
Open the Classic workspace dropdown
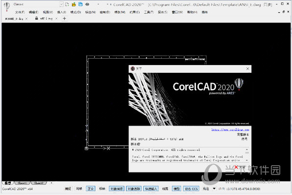click(62, 4)
